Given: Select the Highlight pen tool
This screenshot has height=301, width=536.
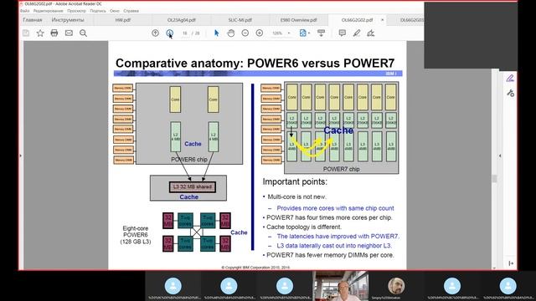Looking at the screenshot, I should tap(357, 33).
